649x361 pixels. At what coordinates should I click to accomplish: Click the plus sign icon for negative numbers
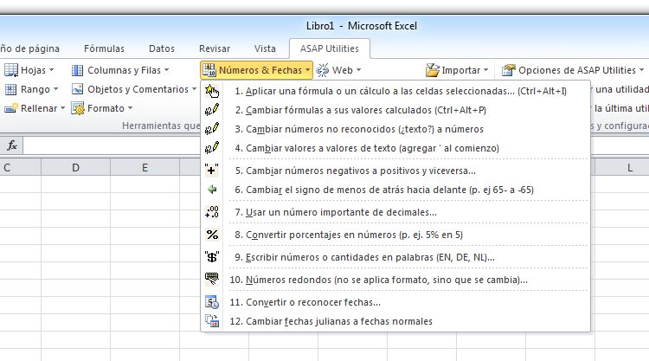211,171
